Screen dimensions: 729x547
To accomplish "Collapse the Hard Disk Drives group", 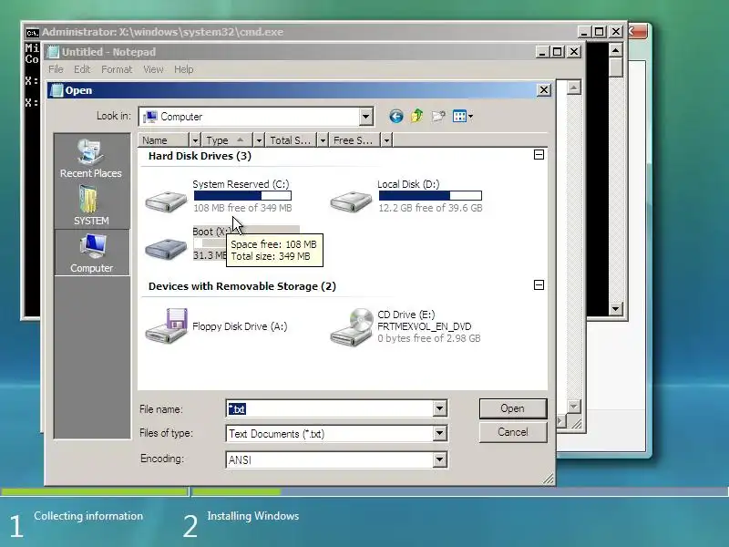I will coord(539,155).
